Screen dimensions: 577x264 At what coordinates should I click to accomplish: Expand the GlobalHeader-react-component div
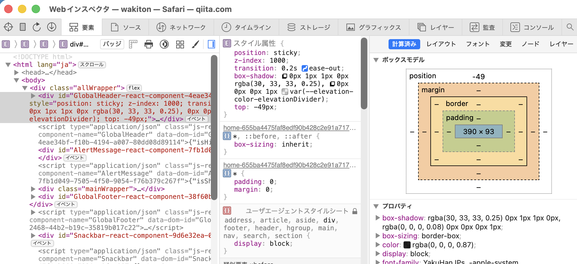point(33,96)
